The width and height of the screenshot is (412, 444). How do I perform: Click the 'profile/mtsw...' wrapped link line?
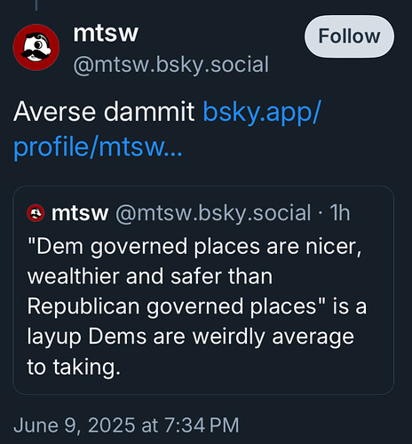[98, 147]
